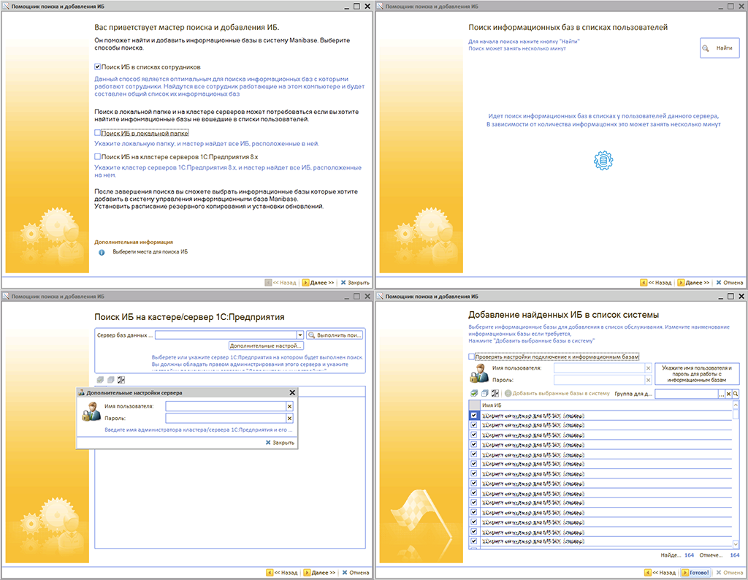The image size is (748, 580).
Task: Enable 'Поиск ИБ в локальной папке' checkbox
Action: (x=98, y=134)
